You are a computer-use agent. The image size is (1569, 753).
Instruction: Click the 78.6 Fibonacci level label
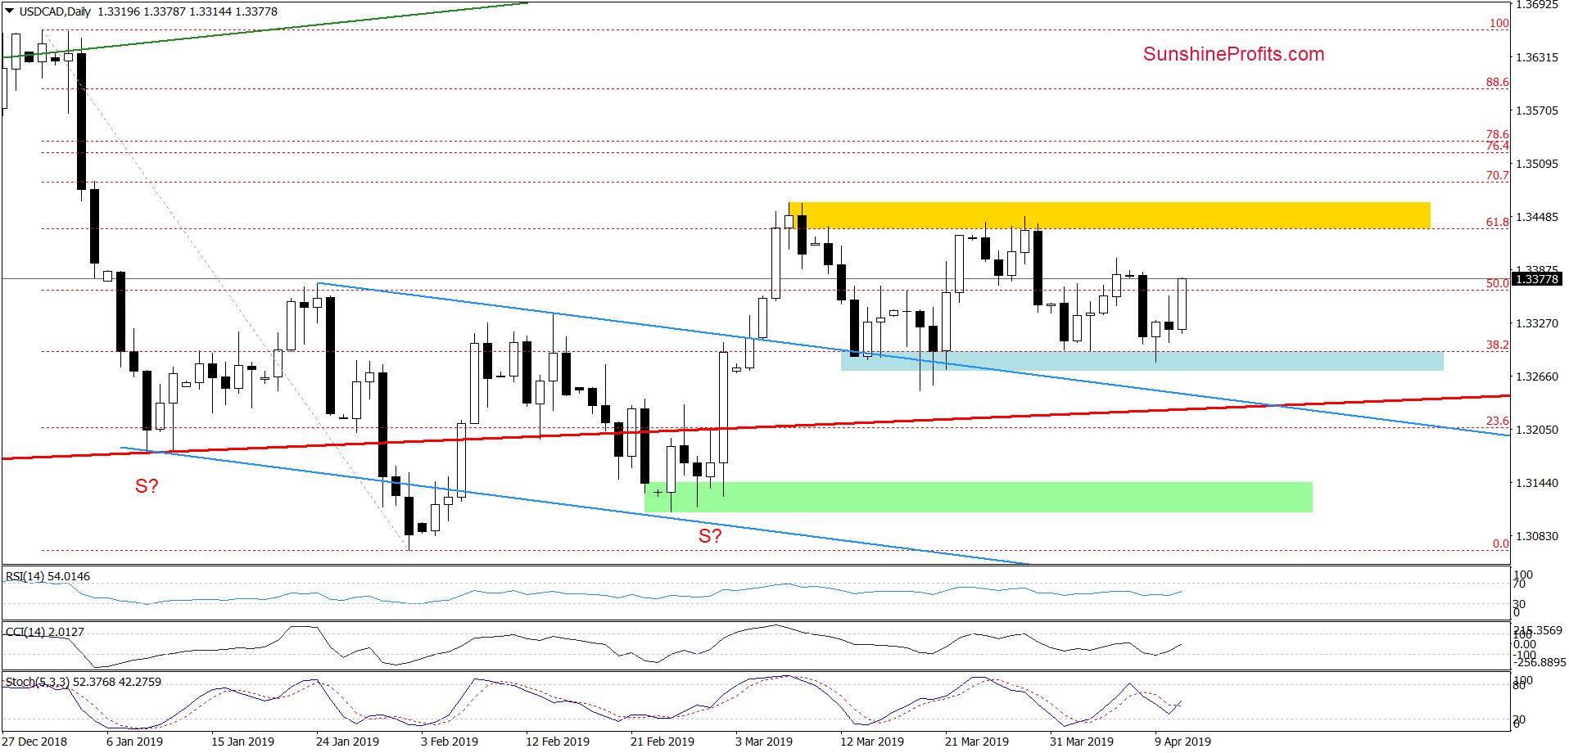click(x=1497, y=134)
